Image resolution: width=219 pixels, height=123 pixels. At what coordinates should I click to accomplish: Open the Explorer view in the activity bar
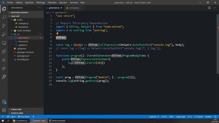point(4,9)
